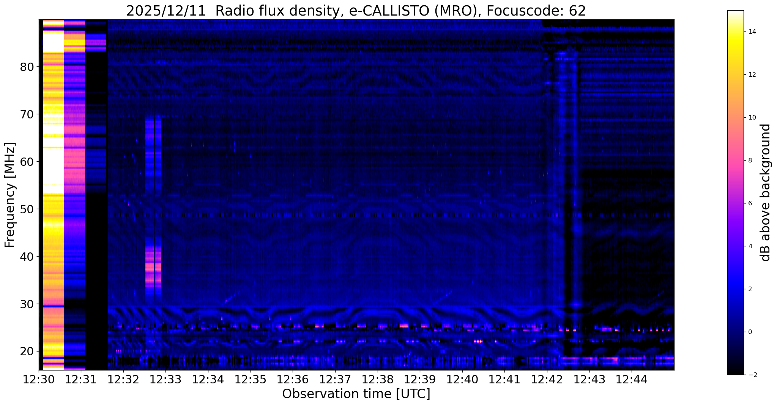Select the 12:32 time tick label
The height and width of the screenshot is (405, 777).
click(x=124, y=379)
